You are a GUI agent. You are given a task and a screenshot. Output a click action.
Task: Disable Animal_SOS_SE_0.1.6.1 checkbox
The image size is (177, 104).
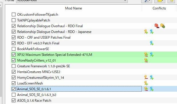point(13,89)
